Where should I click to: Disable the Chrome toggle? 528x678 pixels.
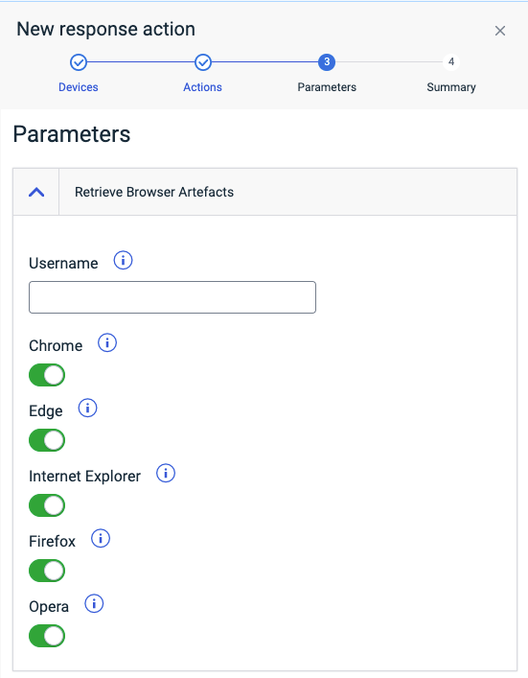coord(47,375)
